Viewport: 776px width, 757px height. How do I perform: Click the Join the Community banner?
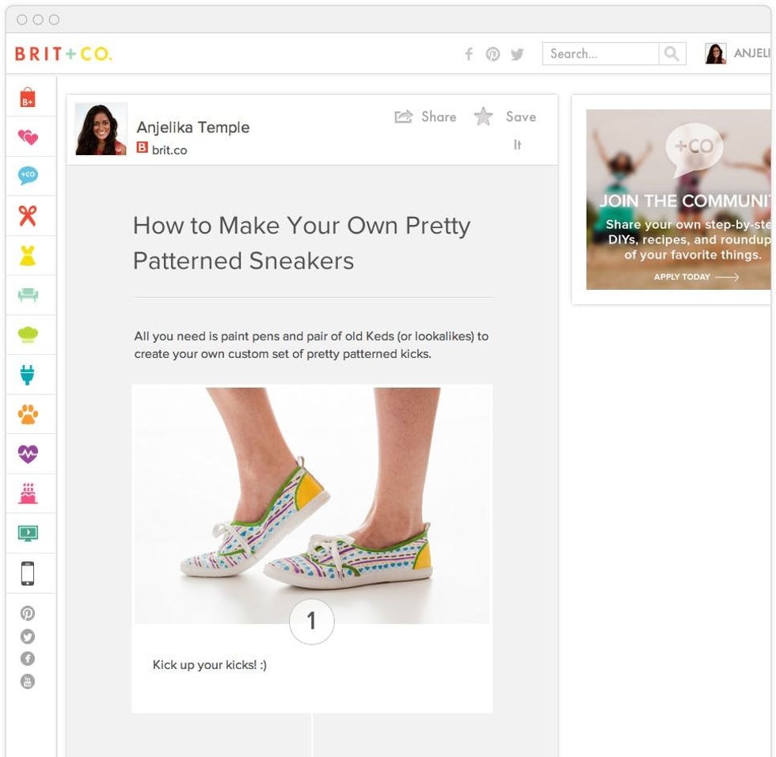pos(678,200)
